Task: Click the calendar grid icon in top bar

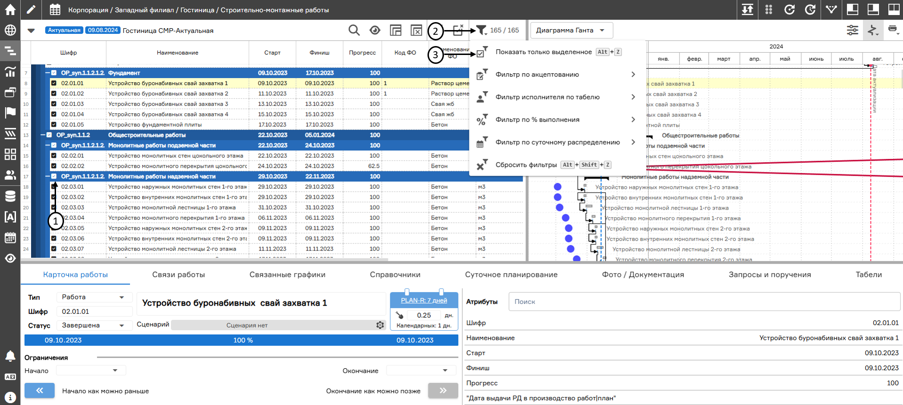Action: (55, 9)
